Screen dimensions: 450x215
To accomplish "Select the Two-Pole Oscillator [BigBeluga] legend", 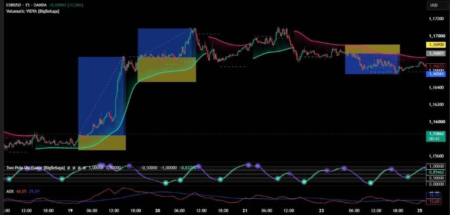I will coord(36,168).
